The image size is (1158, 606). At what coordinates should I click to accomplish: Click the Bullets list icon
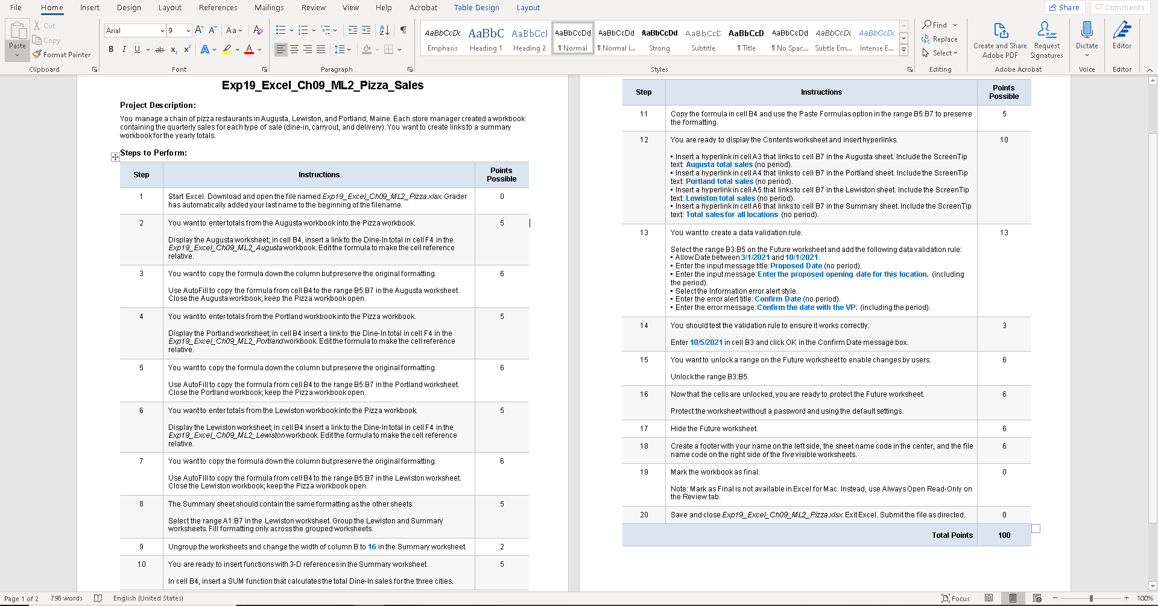[280, 30]
